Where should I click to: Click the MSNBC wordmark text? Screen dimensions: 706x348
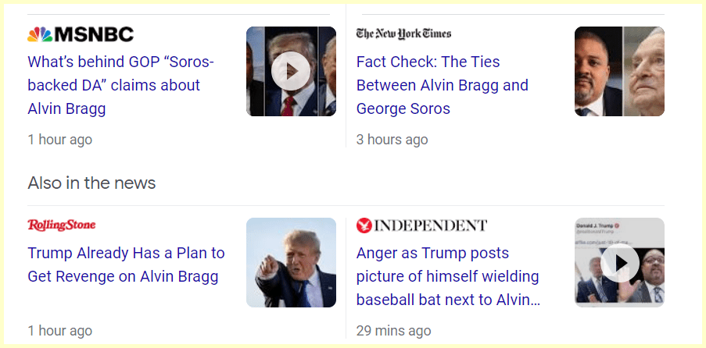[94, 34]
